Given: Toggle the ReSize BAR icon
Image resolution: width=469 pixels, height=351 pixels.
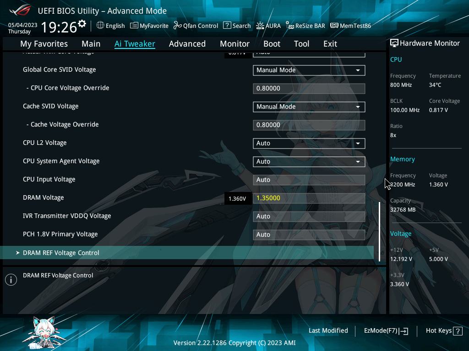Looking at the screenshot, I should (x=290, y=26).
